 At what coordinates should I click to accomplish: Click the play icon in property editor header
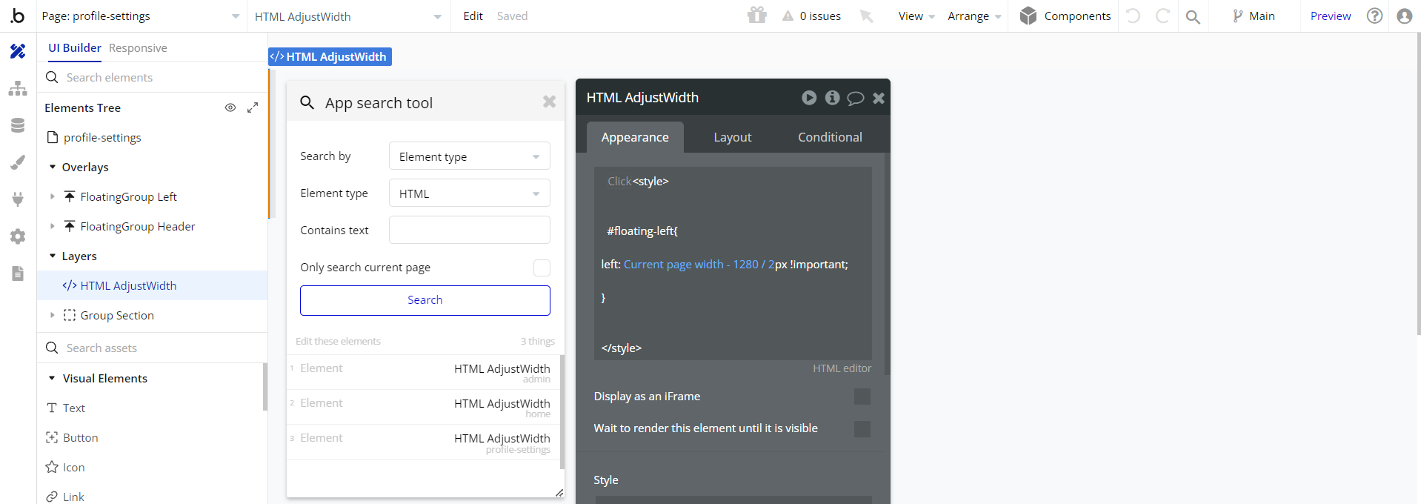(x=809, y=98)
